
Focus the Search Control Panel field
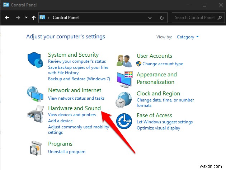pos(198,18)
